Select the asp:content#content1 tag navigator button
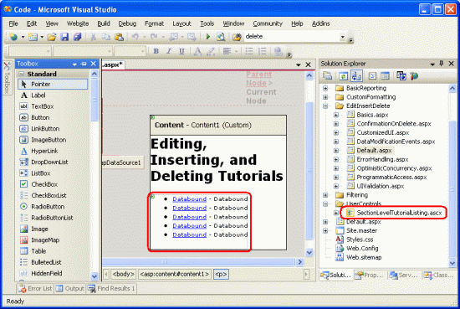 (175, 275)
